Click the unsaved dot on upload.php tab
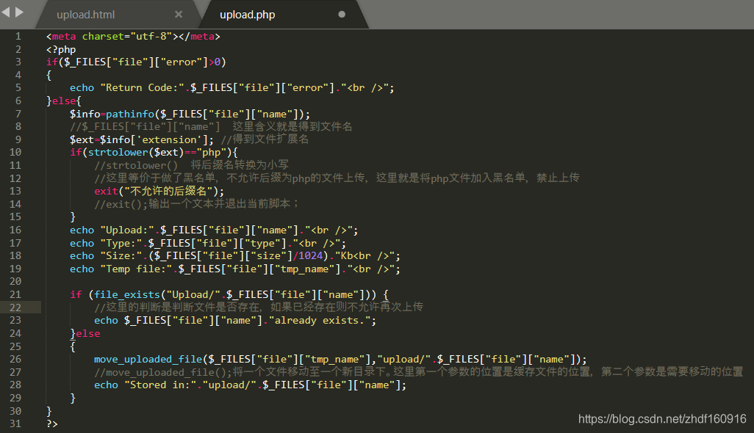 click(x=341, y=15)
